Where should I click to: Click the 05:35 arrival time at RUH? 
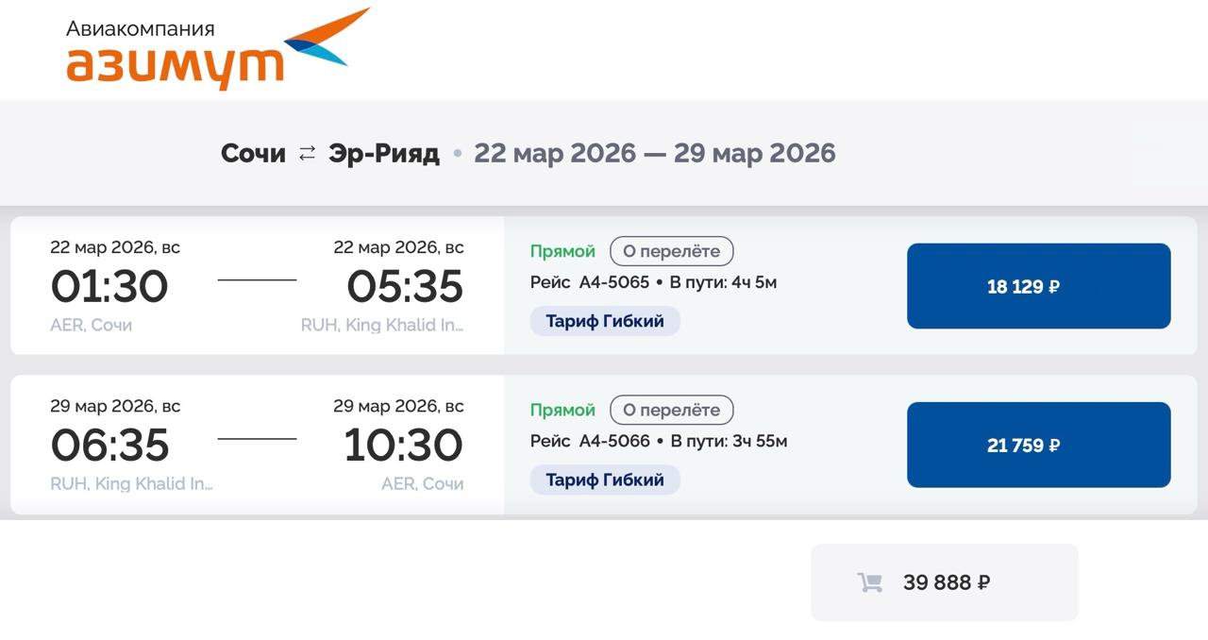point(405,286)
